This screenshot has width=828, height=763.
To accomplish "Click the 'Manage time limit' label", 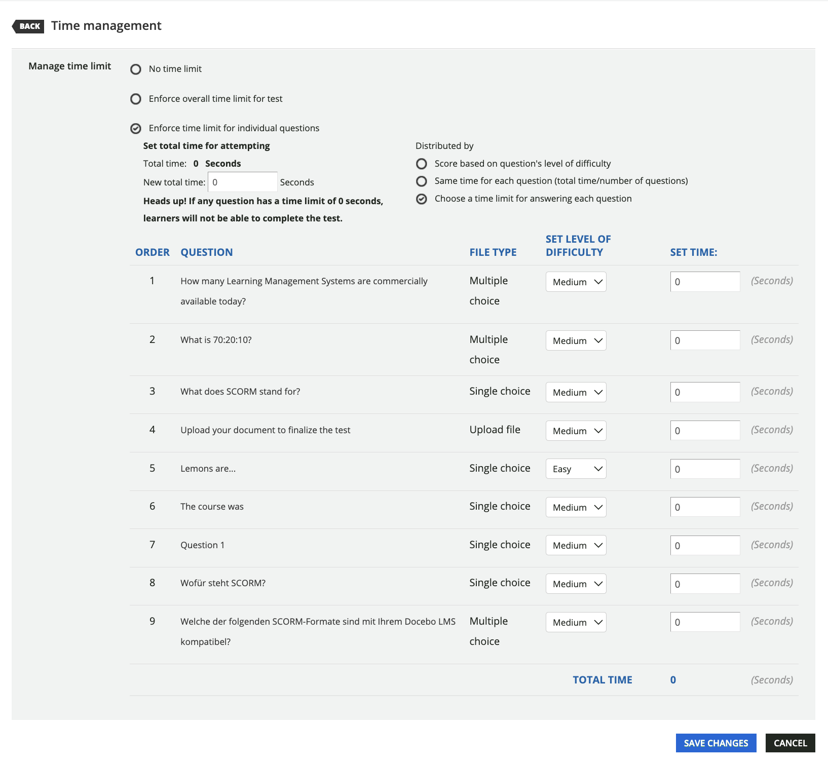I will 70,66.
